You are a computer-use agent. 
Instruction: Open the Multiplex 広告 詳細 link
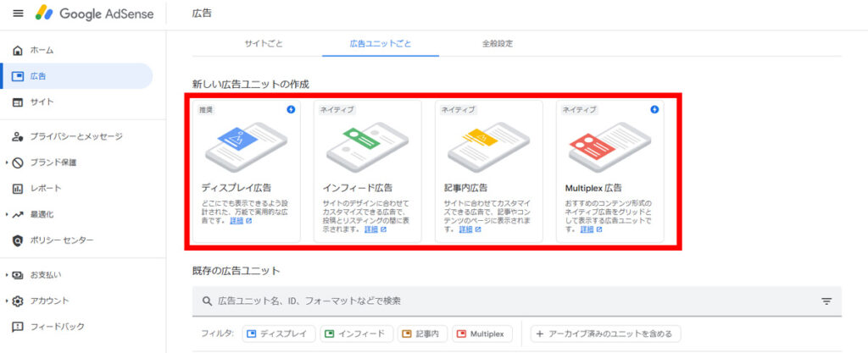[x=587, y=229]
